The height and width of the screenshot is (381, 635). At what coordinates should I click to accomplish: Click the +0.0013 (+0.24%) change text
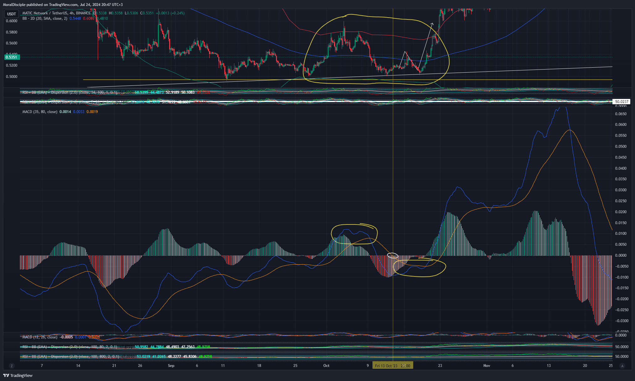click(170, 13)
